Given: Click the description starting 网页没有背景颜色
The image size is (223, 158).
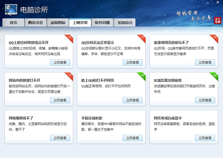Looking at the screenshot, I should click(184, 127).
